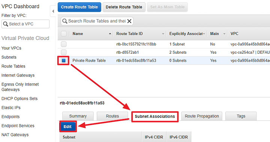
Task: Switch to the Subnet Associations tab
Action: coord(155,116)
